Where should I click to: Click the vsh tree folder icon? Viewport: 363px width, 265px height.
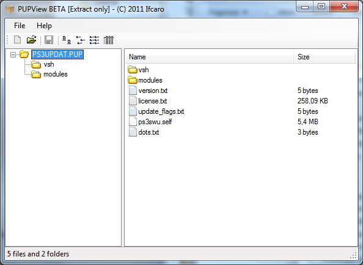click(36, 64)
